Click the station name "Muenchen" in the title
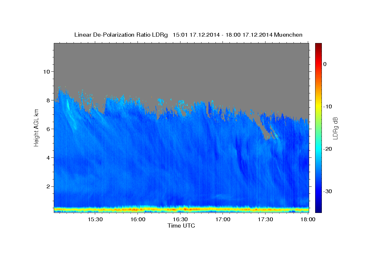Image resolution: width=382 pixels, height=255 pixels. coord(288,35)
